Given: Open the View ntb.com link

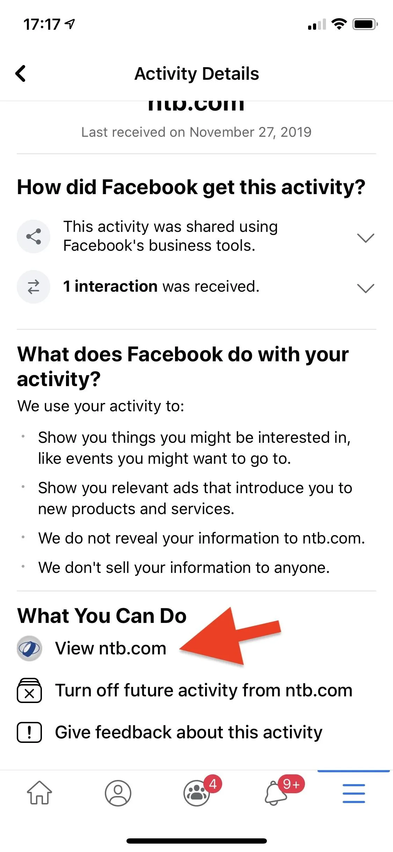Looking at the screenshot, I should tap(110, 648).
